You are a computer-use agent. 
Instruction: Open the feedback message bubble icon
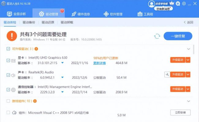pos(178,4)
